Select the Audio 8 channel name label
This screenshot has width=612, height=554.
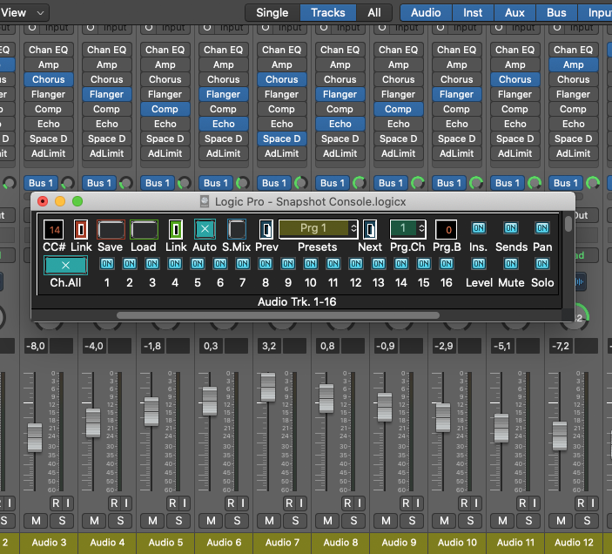click(x=340, y=543)
